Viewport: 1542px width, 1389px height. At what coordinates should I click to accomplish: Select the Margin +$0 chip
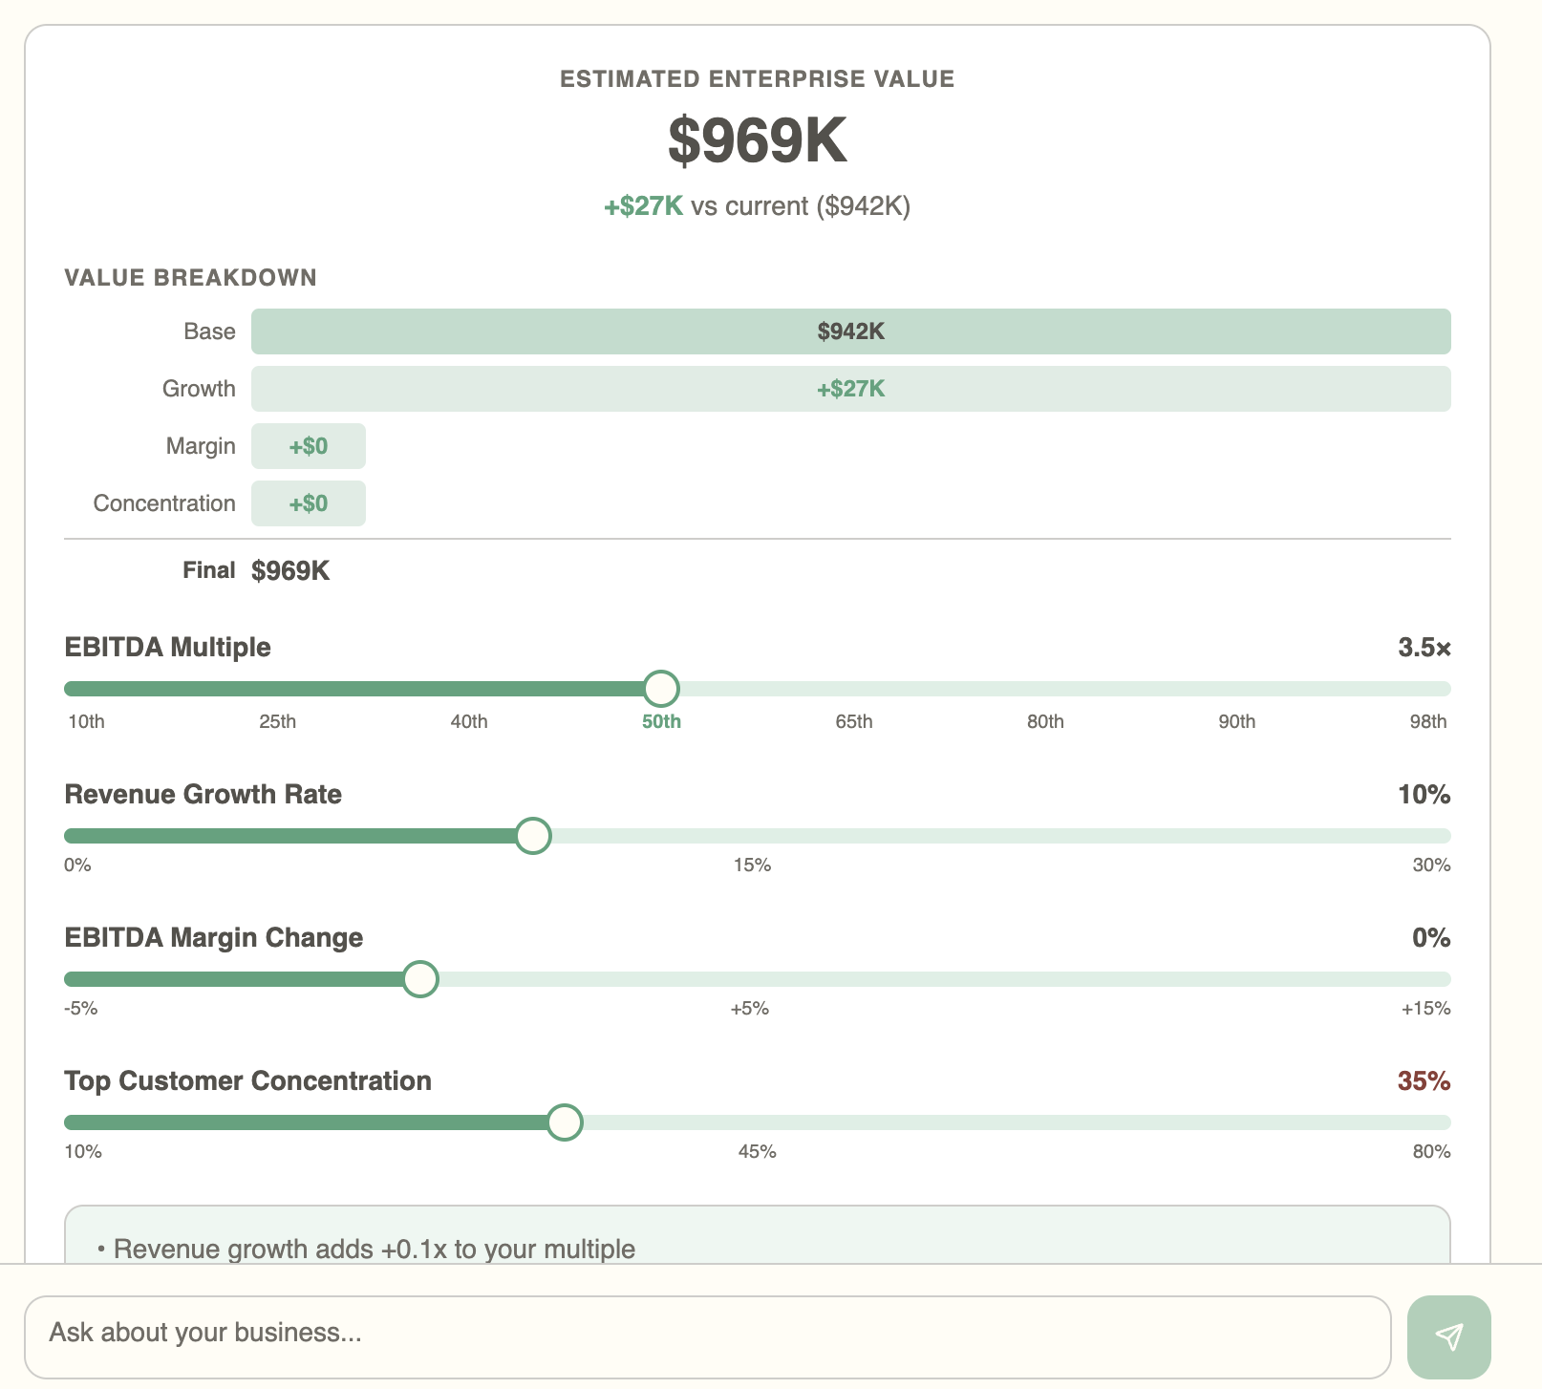[x=308, y=446]
